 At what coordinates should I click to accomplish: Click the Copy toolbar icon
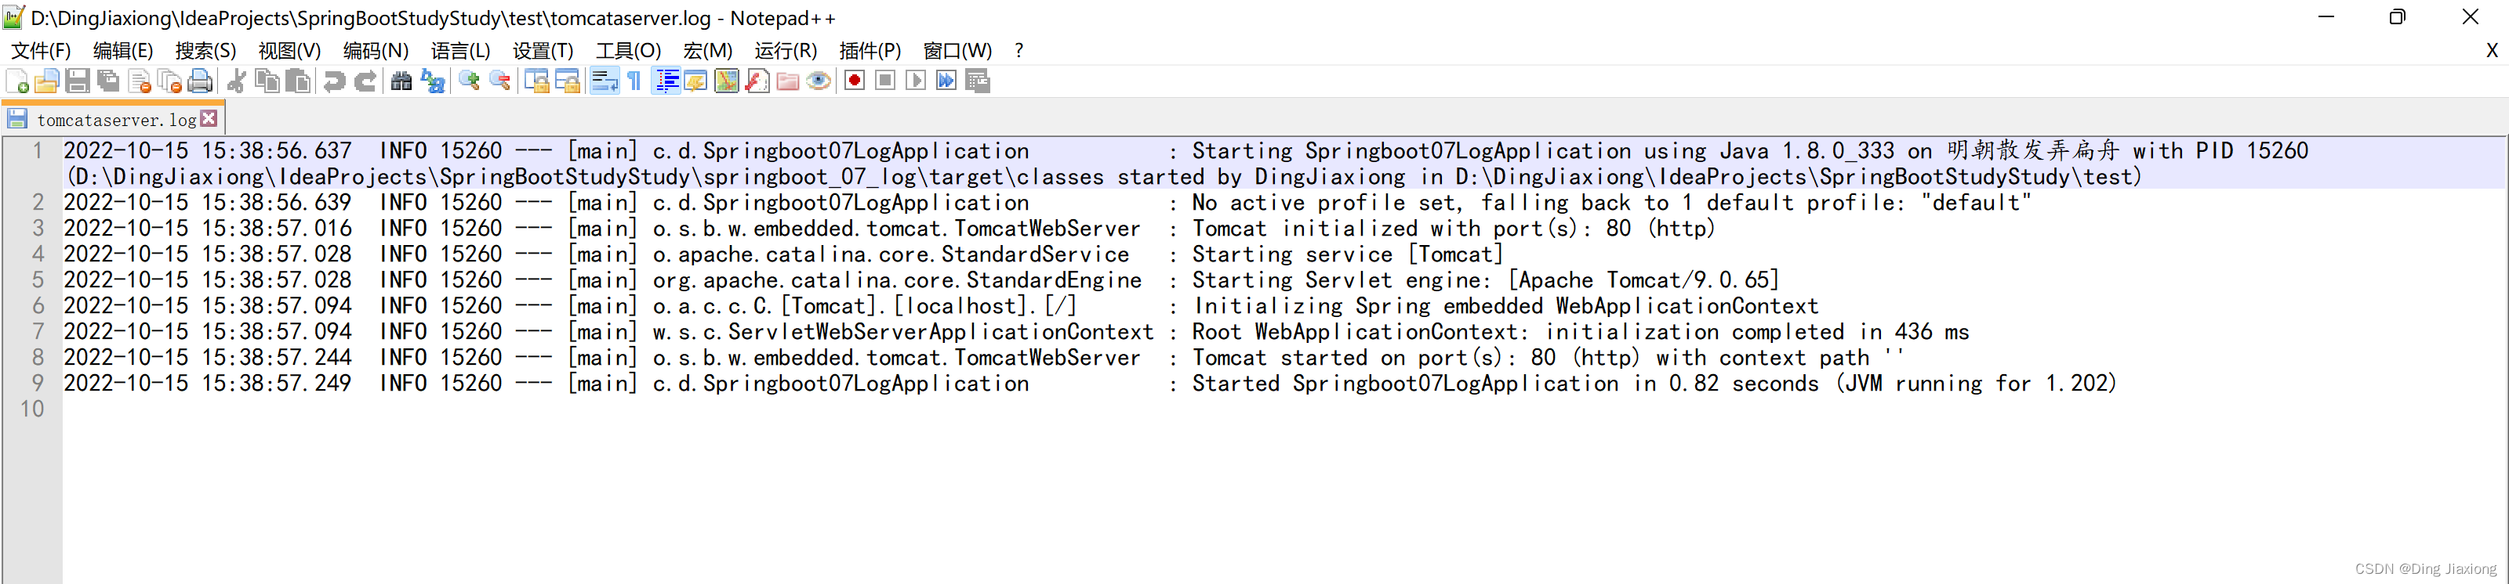(267, 81)
